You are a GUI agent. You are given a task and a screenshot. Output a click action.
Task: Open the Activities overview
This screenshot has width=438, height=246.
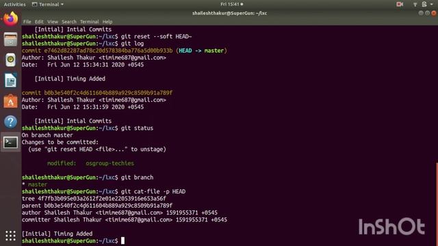coord(14,4)
